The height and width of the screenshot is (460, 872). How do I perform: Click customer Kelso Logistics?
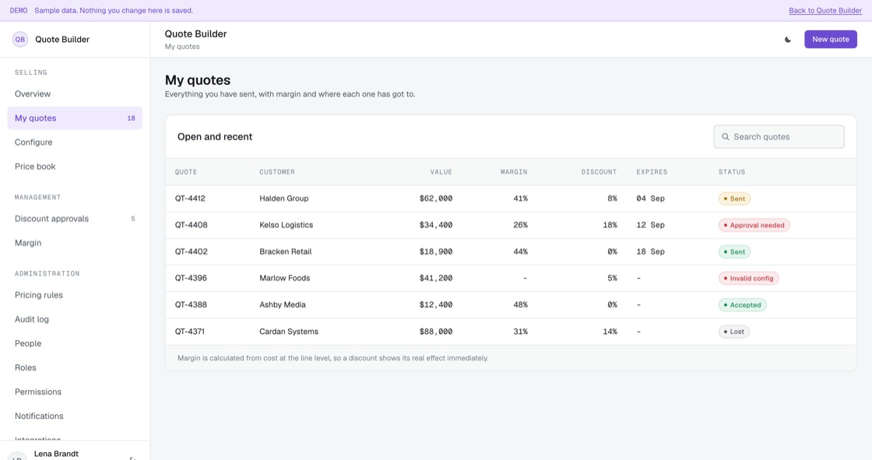coord(286,225)
